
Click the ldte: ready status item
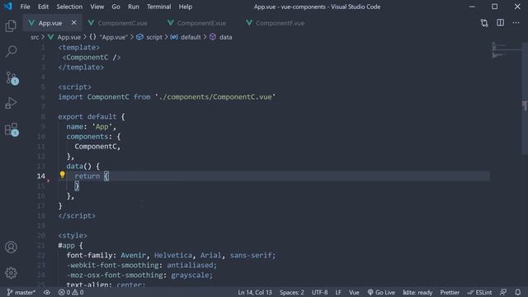(417, 292)
